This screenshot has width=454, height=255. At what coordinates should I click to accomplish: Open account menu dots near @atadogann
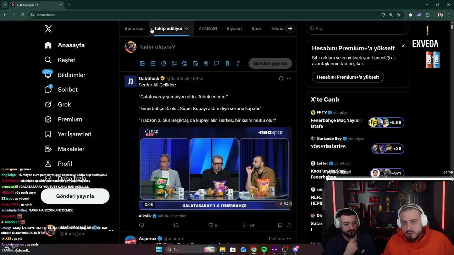coord(111,230)
